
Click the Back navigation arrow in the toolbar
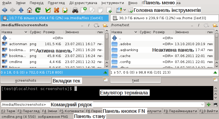4,10
